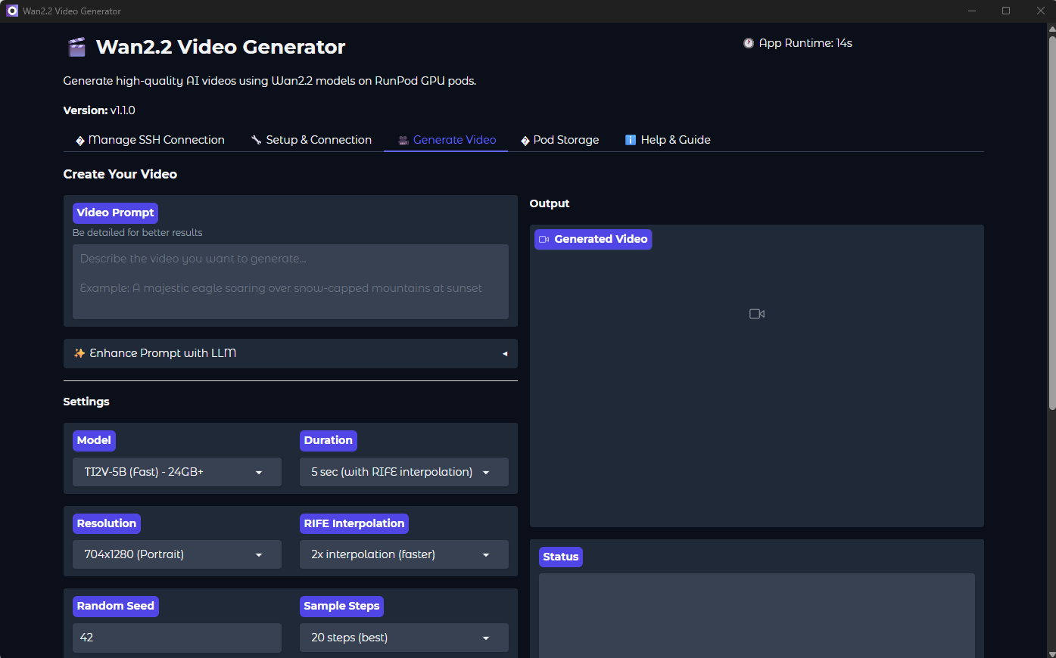Open the Sample Steps dropdown showing 20 steps
This screenshot has height=658, width=1056.
coord(404,638)
